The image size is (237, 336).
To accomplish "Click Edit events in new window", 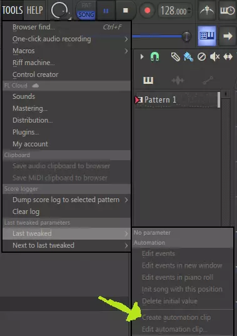I will tap(183, 266).
